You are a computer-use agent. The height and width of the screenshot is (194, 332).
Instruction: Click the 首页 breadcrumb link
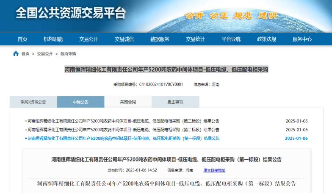26,54
